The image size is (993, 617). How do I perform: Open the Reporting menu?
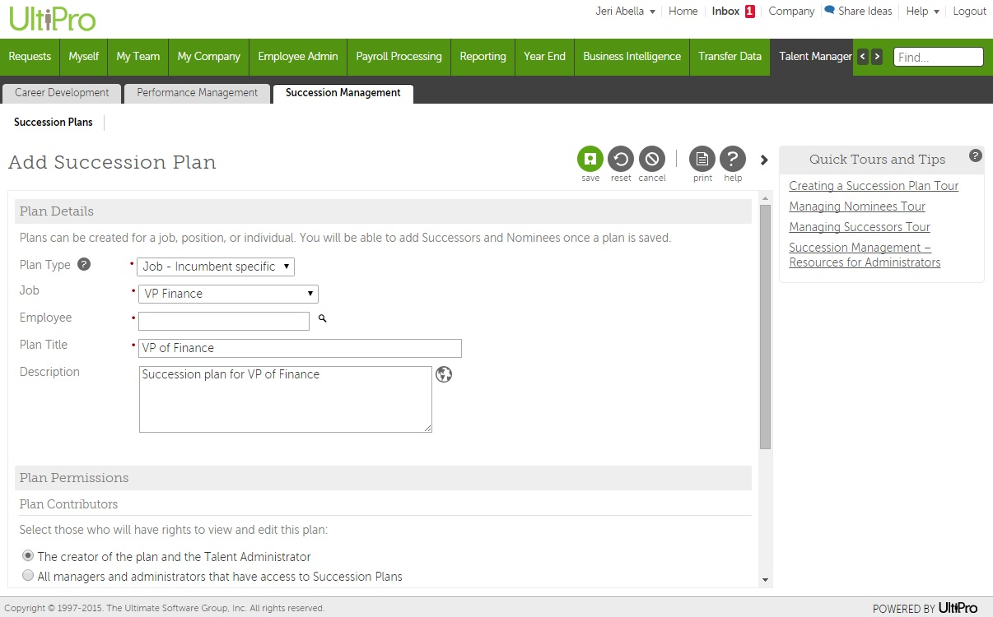483,57
